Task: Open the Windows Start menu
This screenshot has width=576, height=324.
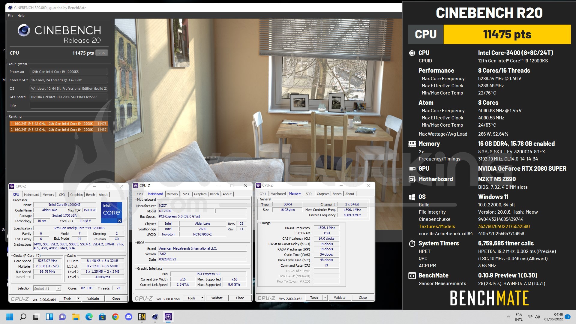Action: click(x=10, y=317)
